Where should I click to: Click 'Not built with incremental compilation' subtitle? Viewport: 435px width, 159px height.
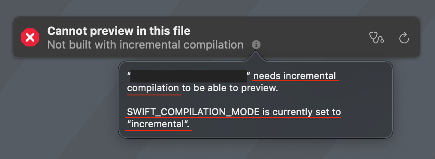145,44
